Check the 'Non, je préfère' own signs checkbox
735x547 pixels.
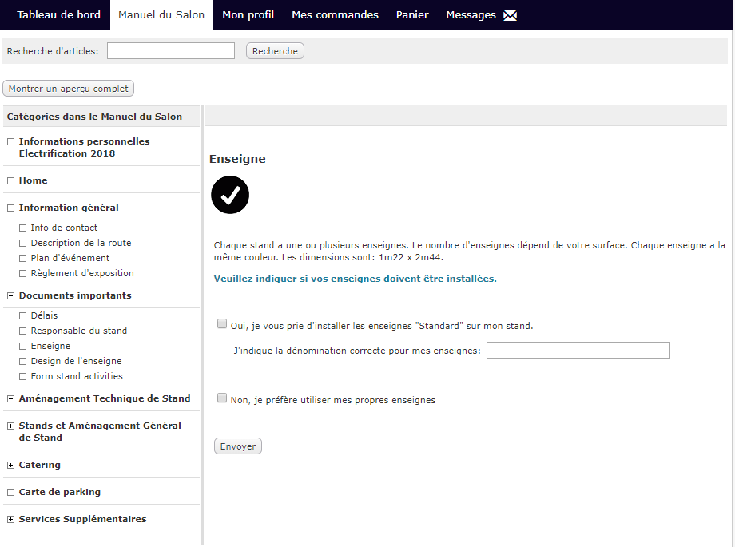(222, 398)
